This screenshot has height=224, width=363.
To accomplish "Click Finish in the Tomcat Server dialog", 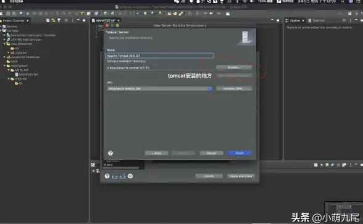I will point(240,153).
